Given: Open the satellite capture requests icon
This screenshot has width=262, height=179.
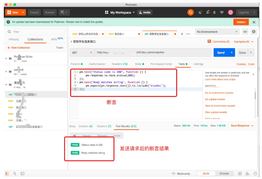Looking at the screenshot, I should (200, 12).
